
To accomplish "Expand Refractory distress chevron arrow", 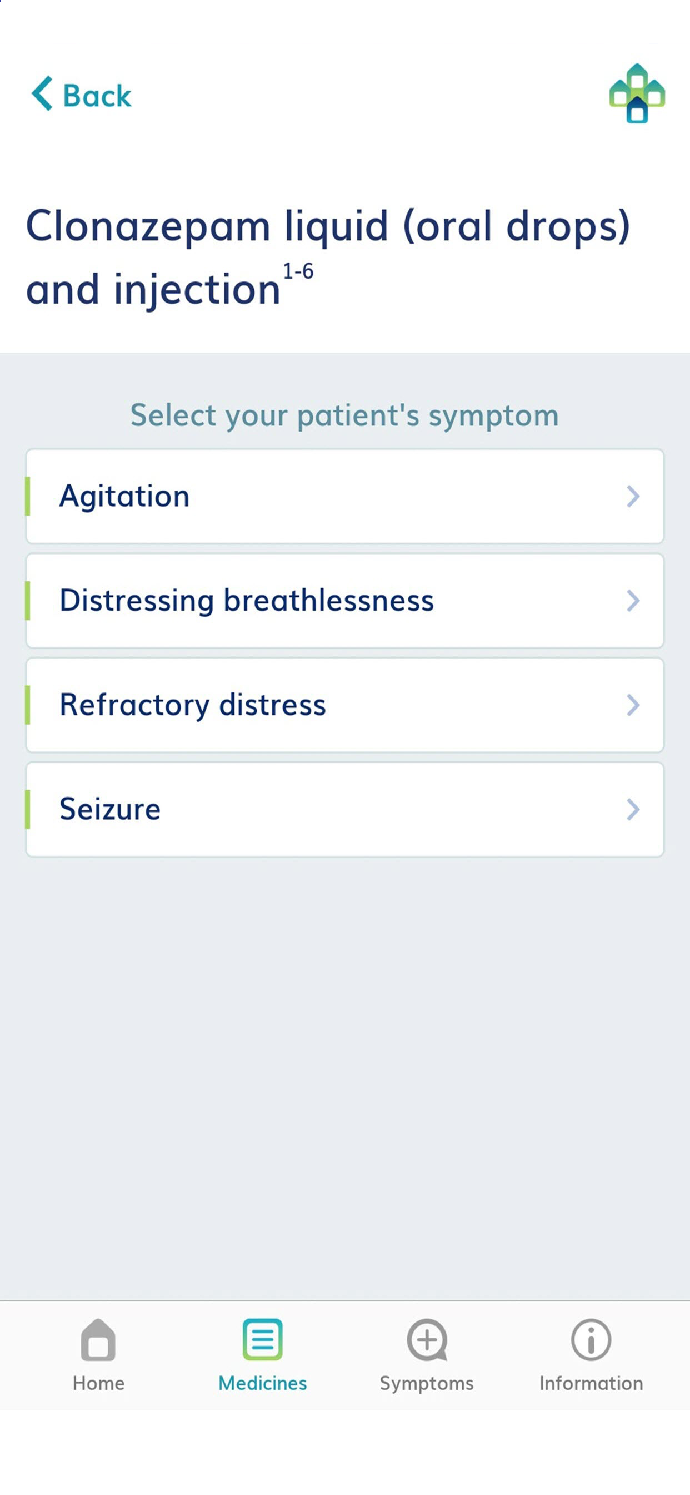I will tap(633, 705).
